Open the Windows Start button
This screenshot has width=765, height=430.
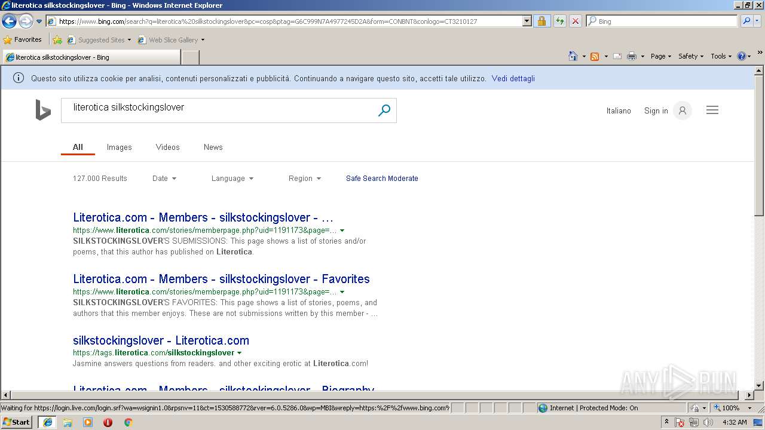pyautogui.click(x=17, y=422)
